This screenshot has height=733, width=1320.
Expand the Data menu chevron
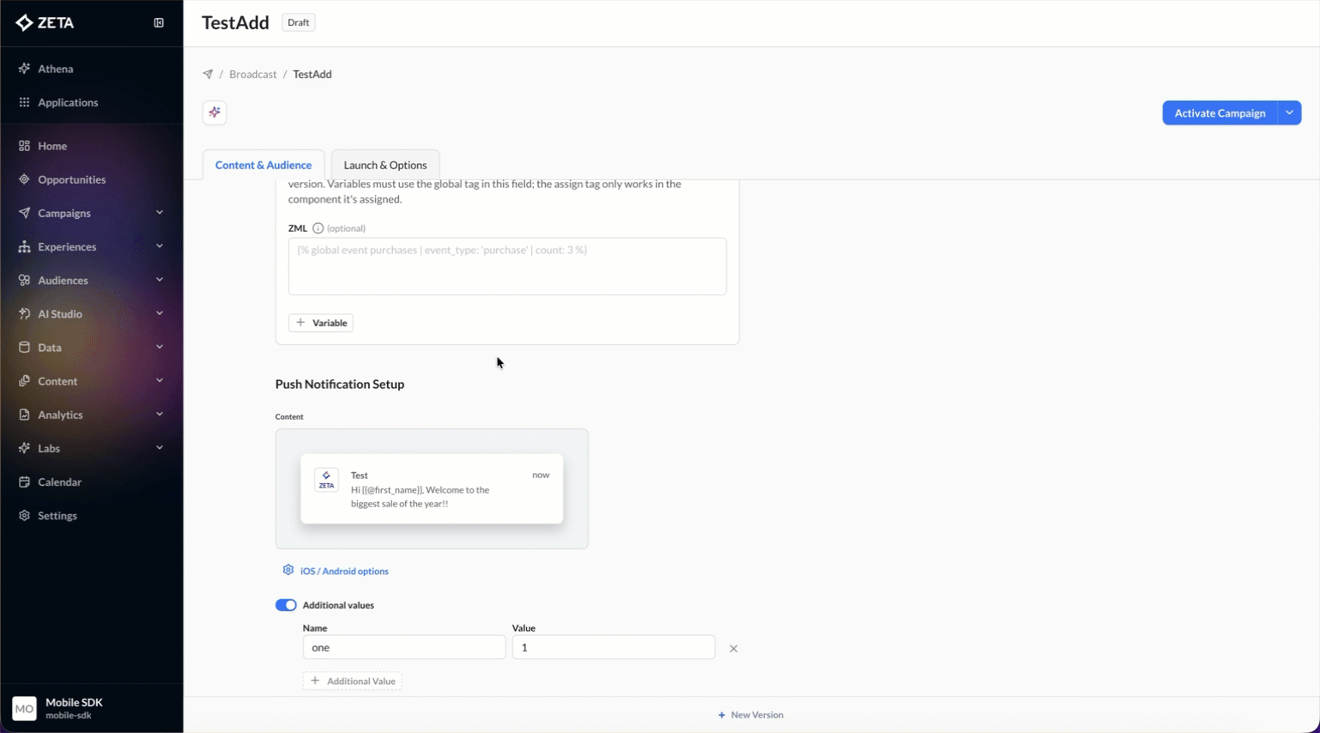click(x=160, y=347)
